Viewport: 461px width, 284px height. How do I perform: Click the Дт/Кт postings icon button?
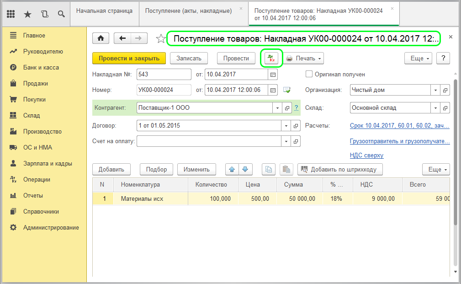271,59
